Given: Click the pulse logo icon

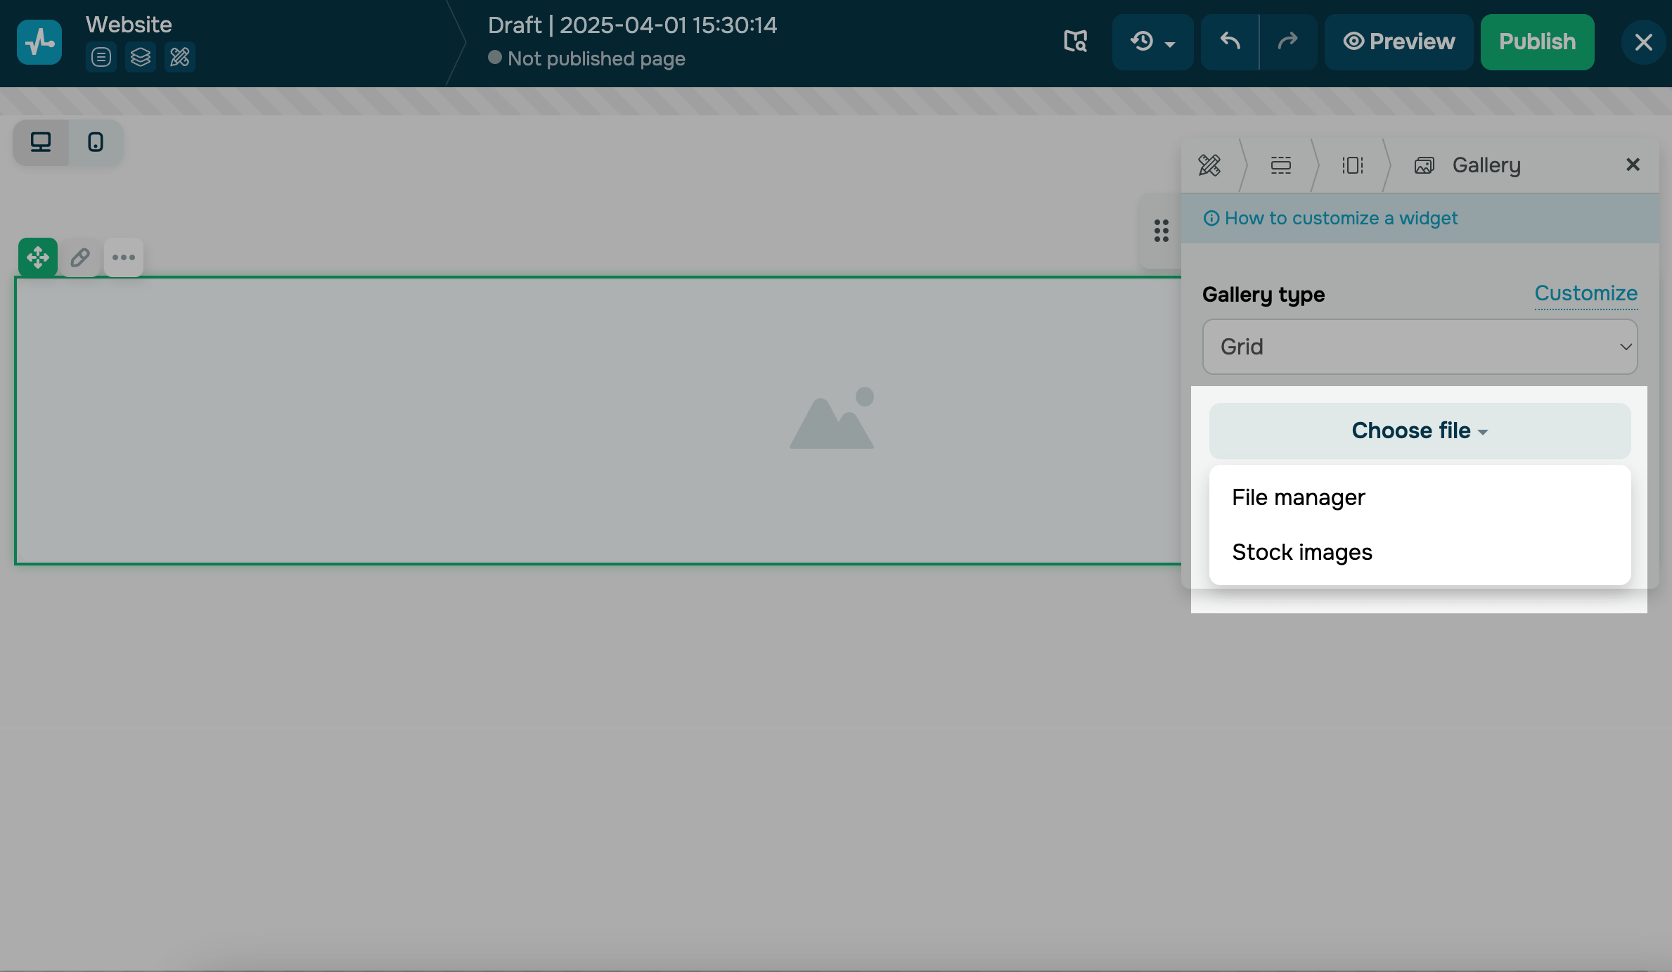Looking at the screenshot, I should pos(39,42).
